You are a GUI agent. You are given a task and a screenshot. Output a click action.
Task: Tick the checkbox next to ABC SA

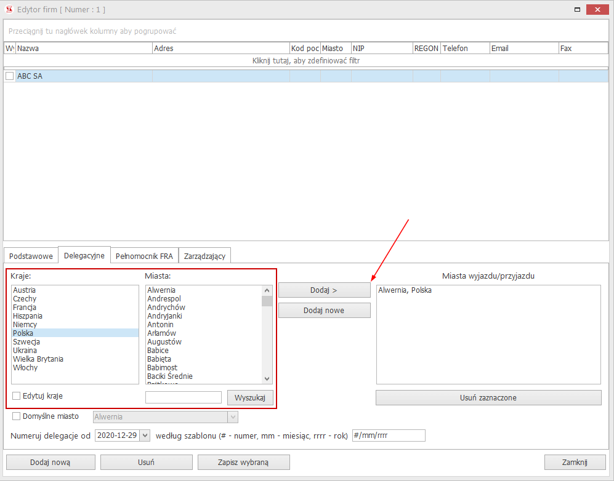10,76
